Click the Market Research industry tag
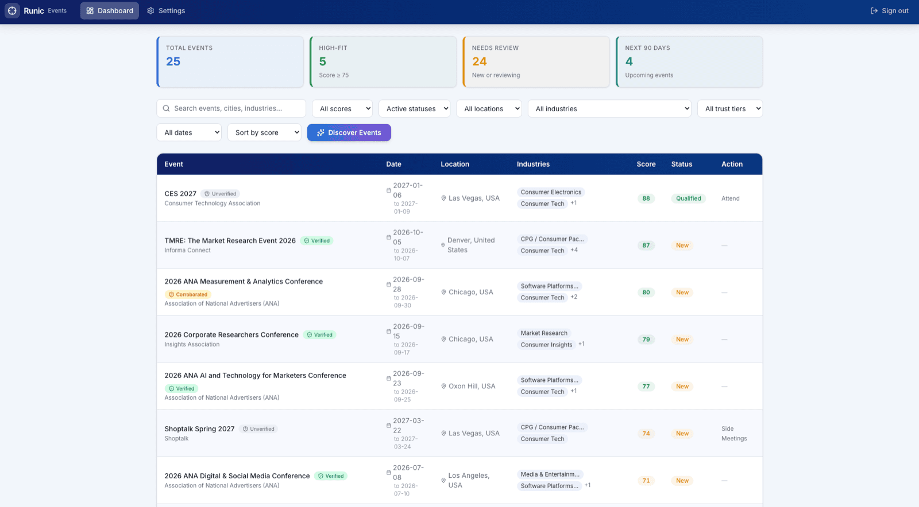 544,333
